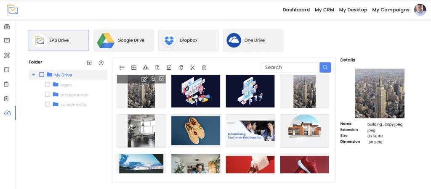The height and width of the screenshot is (189, 431).
Task: Enable the socialmedia folder checkbox
Action: coord(48,104)
